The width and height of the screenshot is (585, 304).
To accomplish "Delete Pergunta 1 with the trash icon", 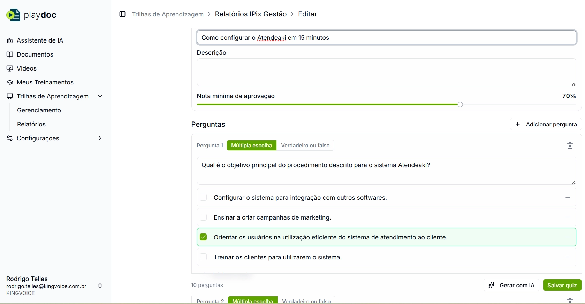I will (570, 146).
